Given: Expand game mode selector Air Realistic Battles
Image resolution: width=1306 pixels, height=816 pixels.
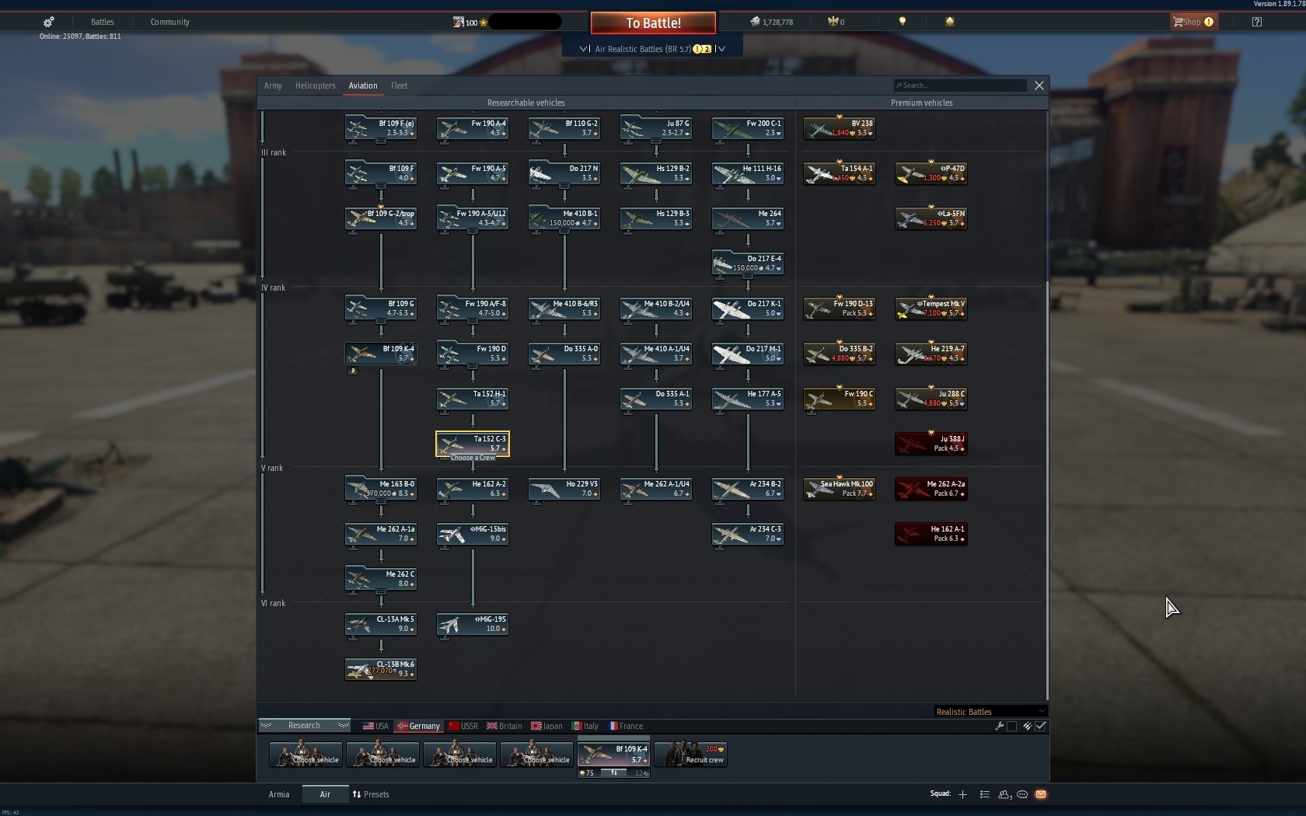Looking at the screenshot, I should [652, 48].
